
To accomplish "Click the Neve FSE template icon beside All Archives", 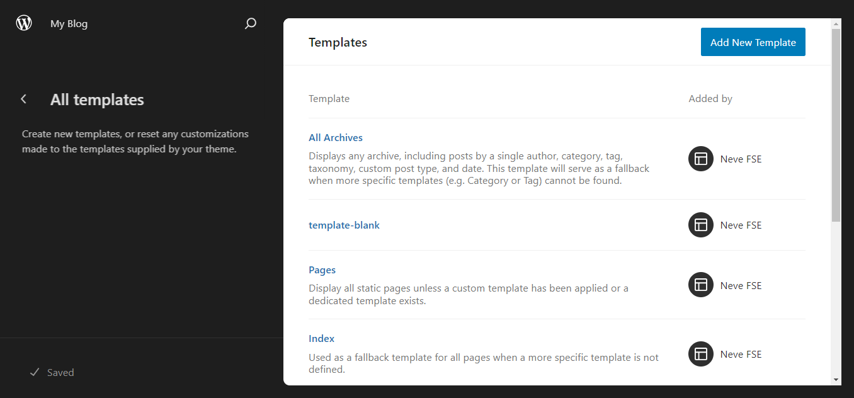I will point(700,159).
